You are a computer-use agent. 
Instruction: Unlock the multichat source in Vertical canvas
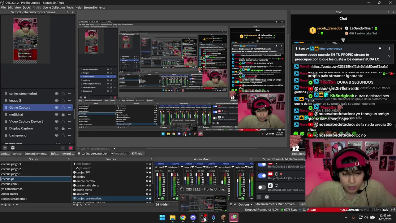click(x=63, y=114)
